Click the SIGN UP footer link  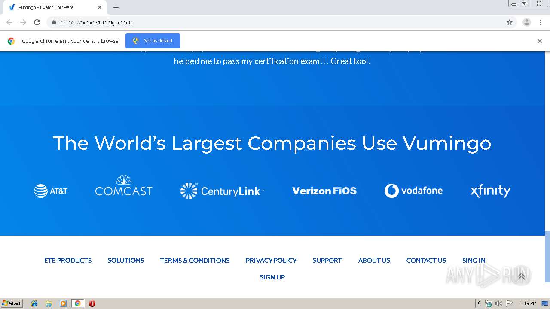point(272,277)
